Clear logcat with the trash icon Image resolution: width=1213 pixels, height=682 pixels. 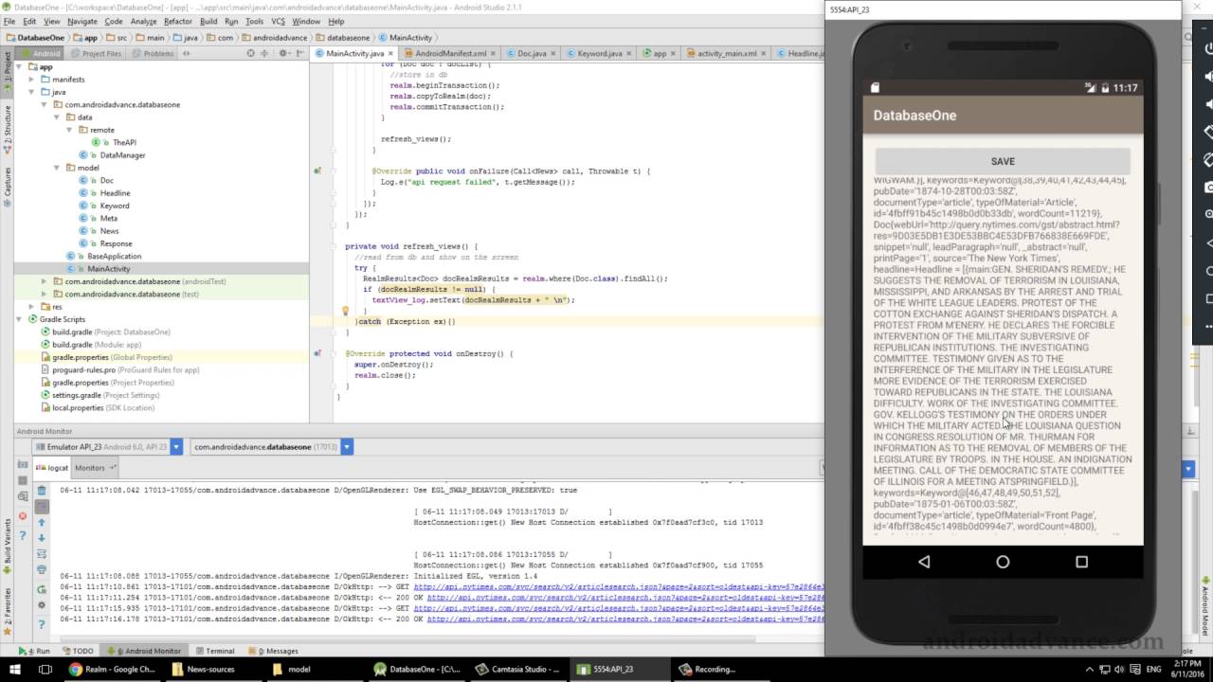click(42, 491)
